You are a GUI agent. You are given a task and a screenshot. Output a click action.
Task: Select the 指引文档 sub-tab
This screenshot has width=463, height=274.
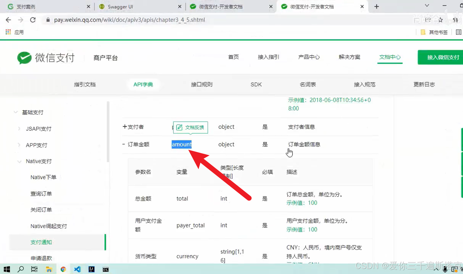click(x=85, y=85)
